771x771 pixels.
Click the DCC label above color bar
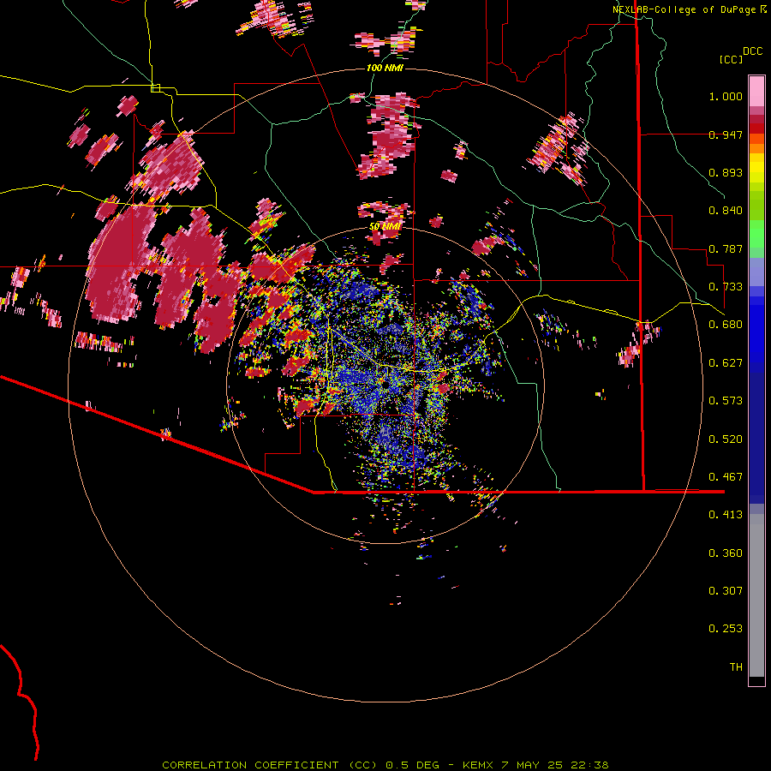(752, 51)
